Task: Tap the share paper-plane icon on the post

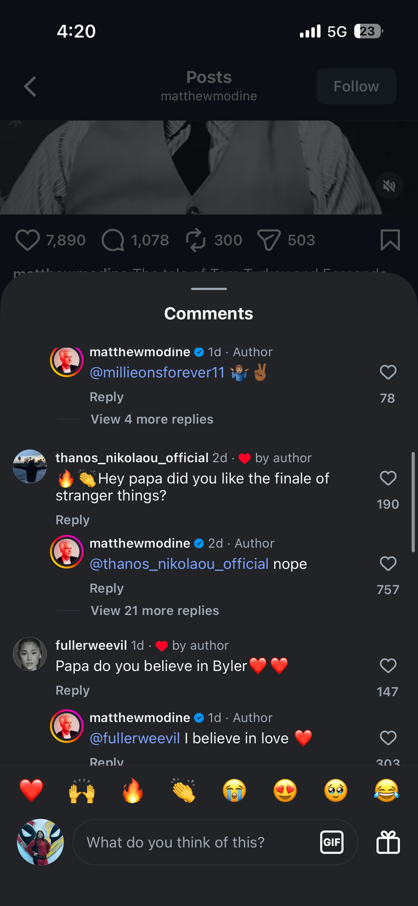Action: (x=269, y=240)
